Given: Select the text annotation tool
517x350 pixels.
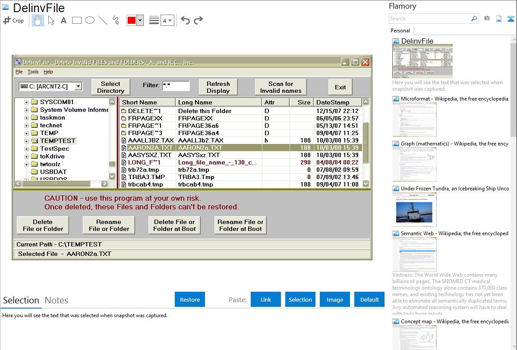Looking at the screenshot, I should coord(63,20).
